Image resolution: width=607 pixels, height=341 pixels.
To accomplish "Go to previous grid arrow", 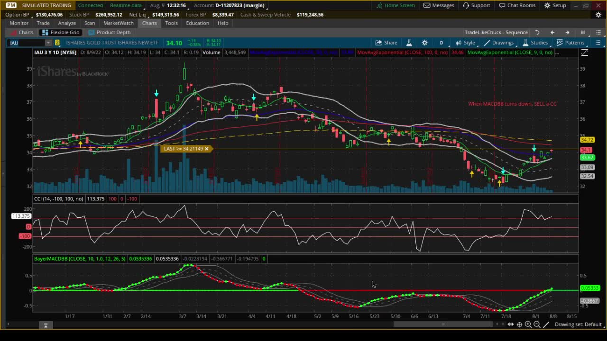I will [x=552, y=32].
